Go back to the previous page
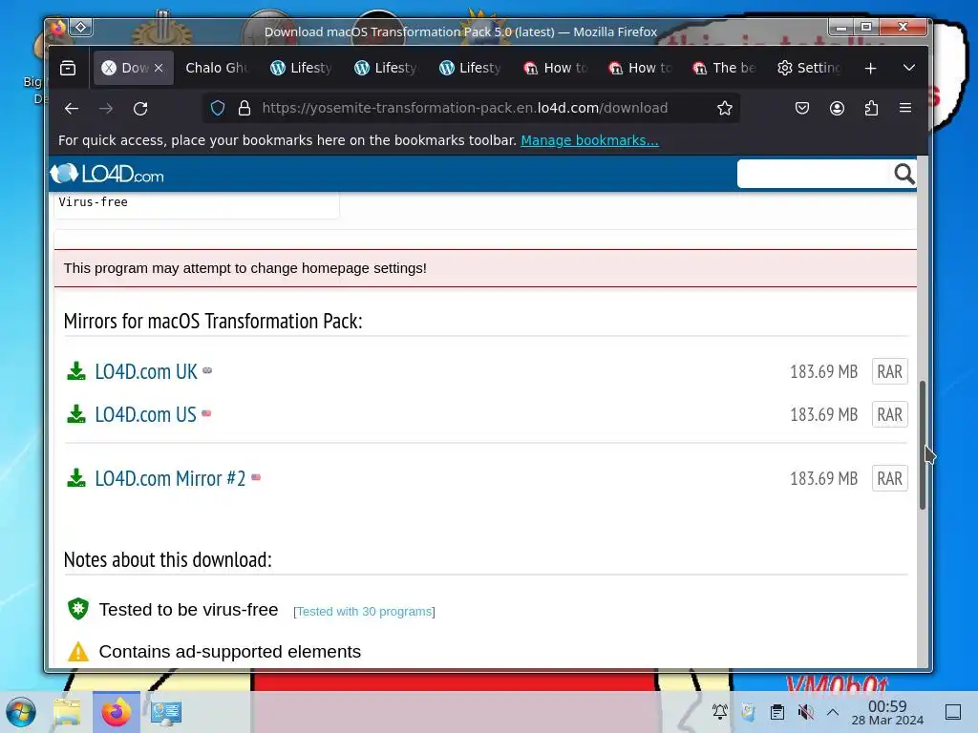978x733 pixels. click(72, 109)
